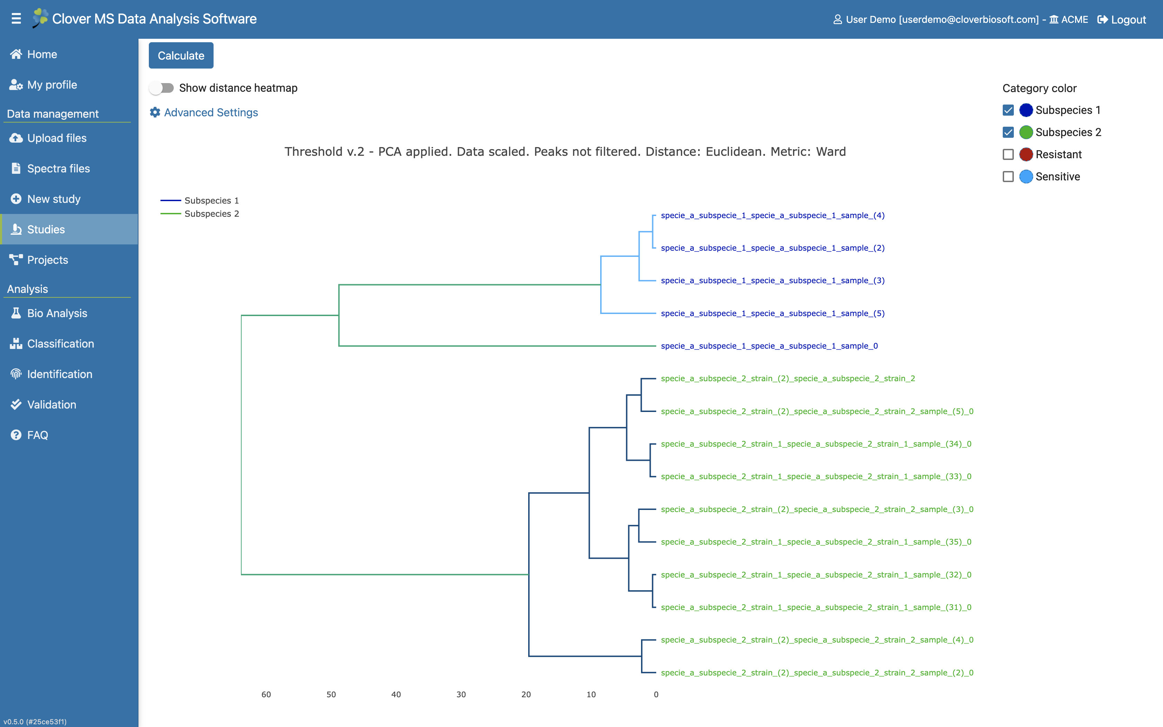Click the User Demo account text
This screenshot has width=1163, height=727.
click(942, 19)
